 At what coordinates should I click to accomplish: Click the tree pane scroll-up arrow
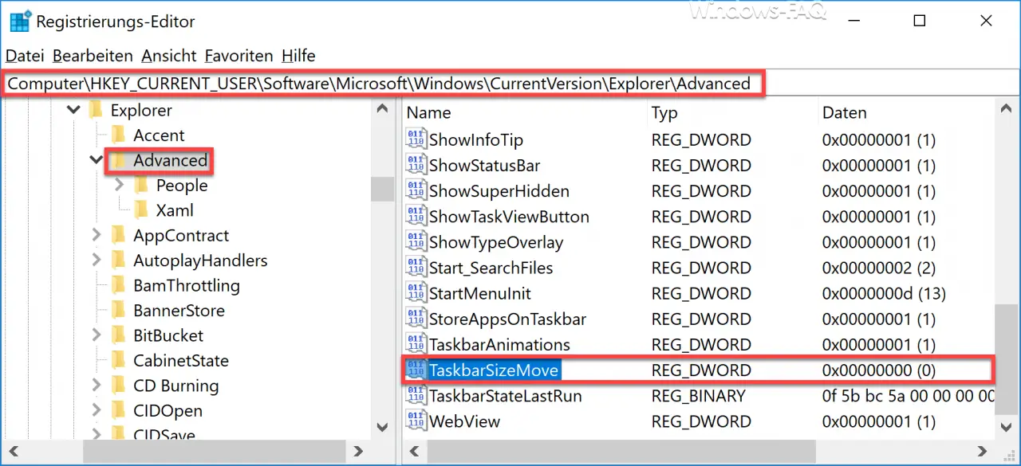point(383,110)
